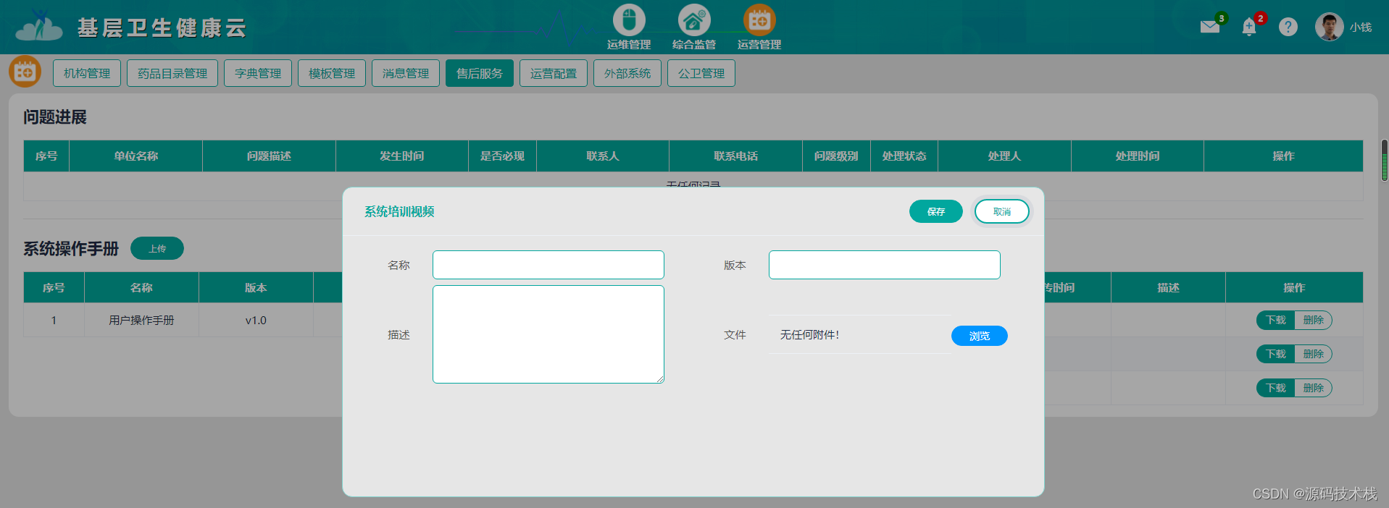The width and height of the screenshot is (1389, 508).
Task: Switch to the 模板管理 tab
Action: (332, 73)
